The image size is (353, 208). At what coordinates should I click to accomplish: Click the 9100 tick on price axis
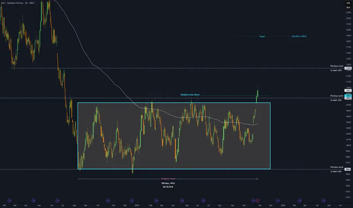coord(348,197)
